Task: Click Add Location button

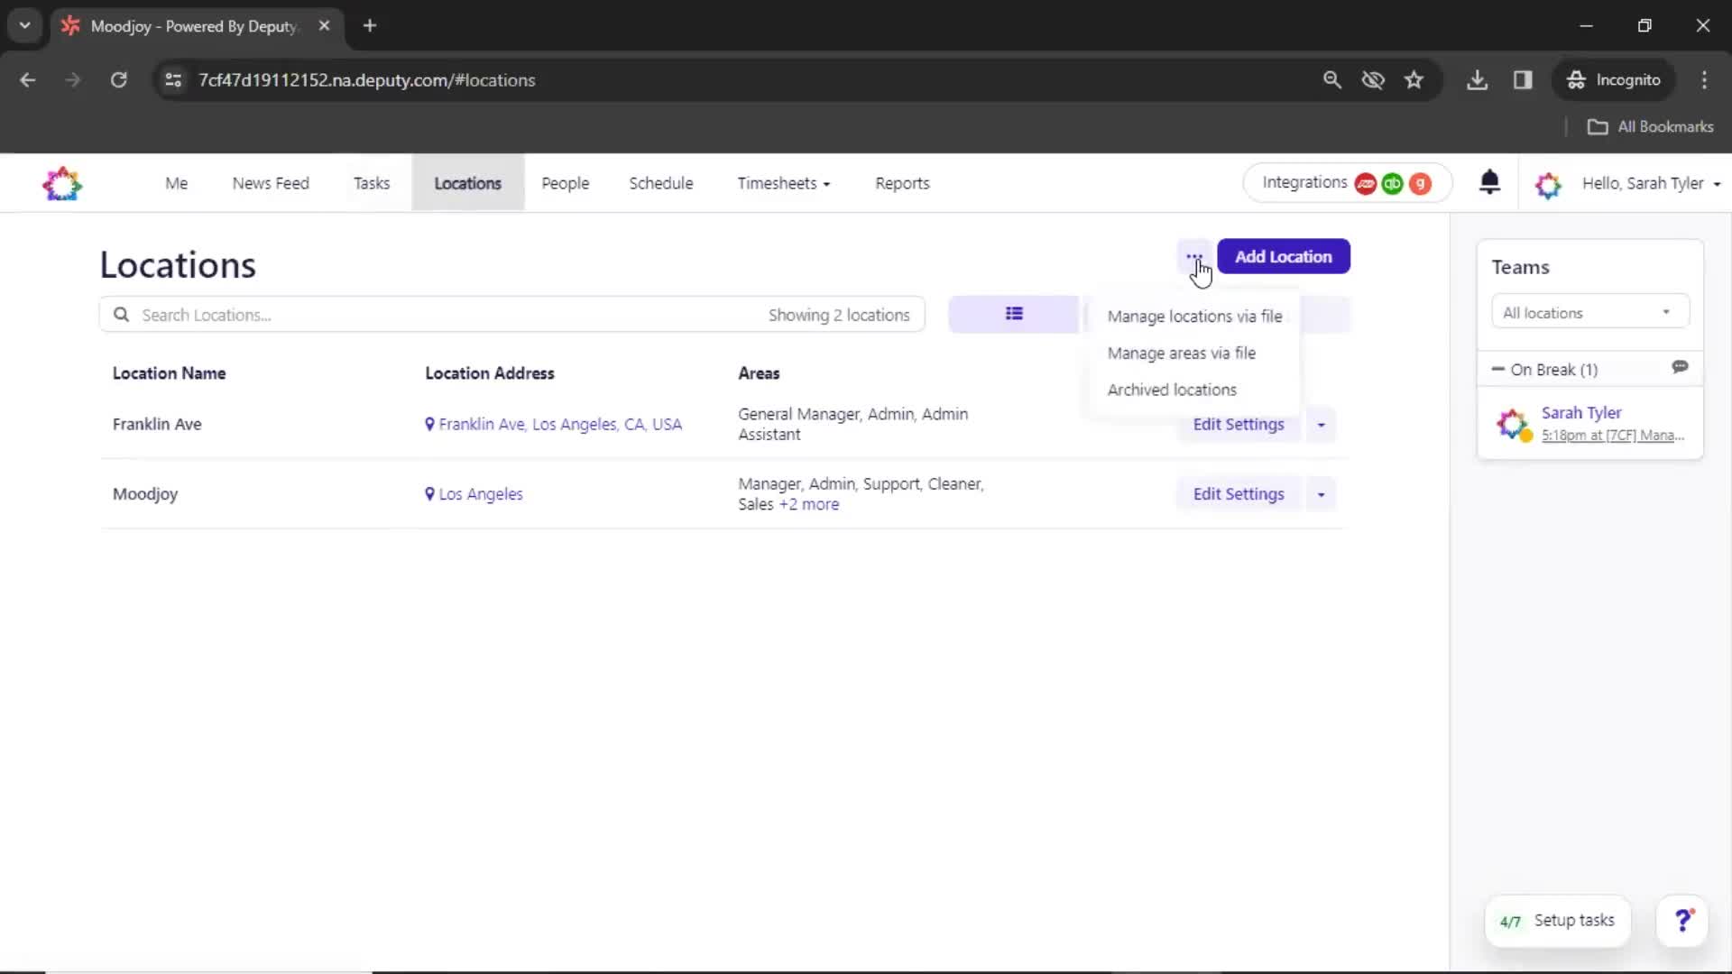Action: tap(1284, 257)
